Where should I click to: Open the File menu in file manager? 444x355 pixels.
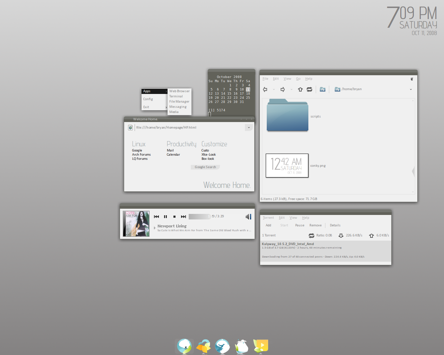[x=265, y=79]
